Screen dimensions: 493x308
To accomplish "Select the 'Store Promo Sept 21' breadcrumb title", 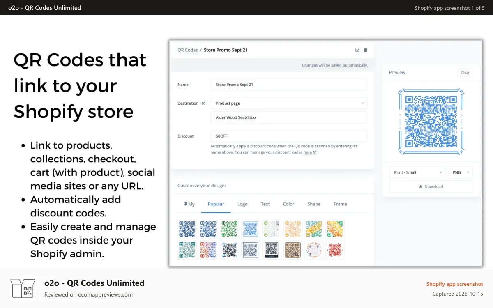I will tap(226, 50).
